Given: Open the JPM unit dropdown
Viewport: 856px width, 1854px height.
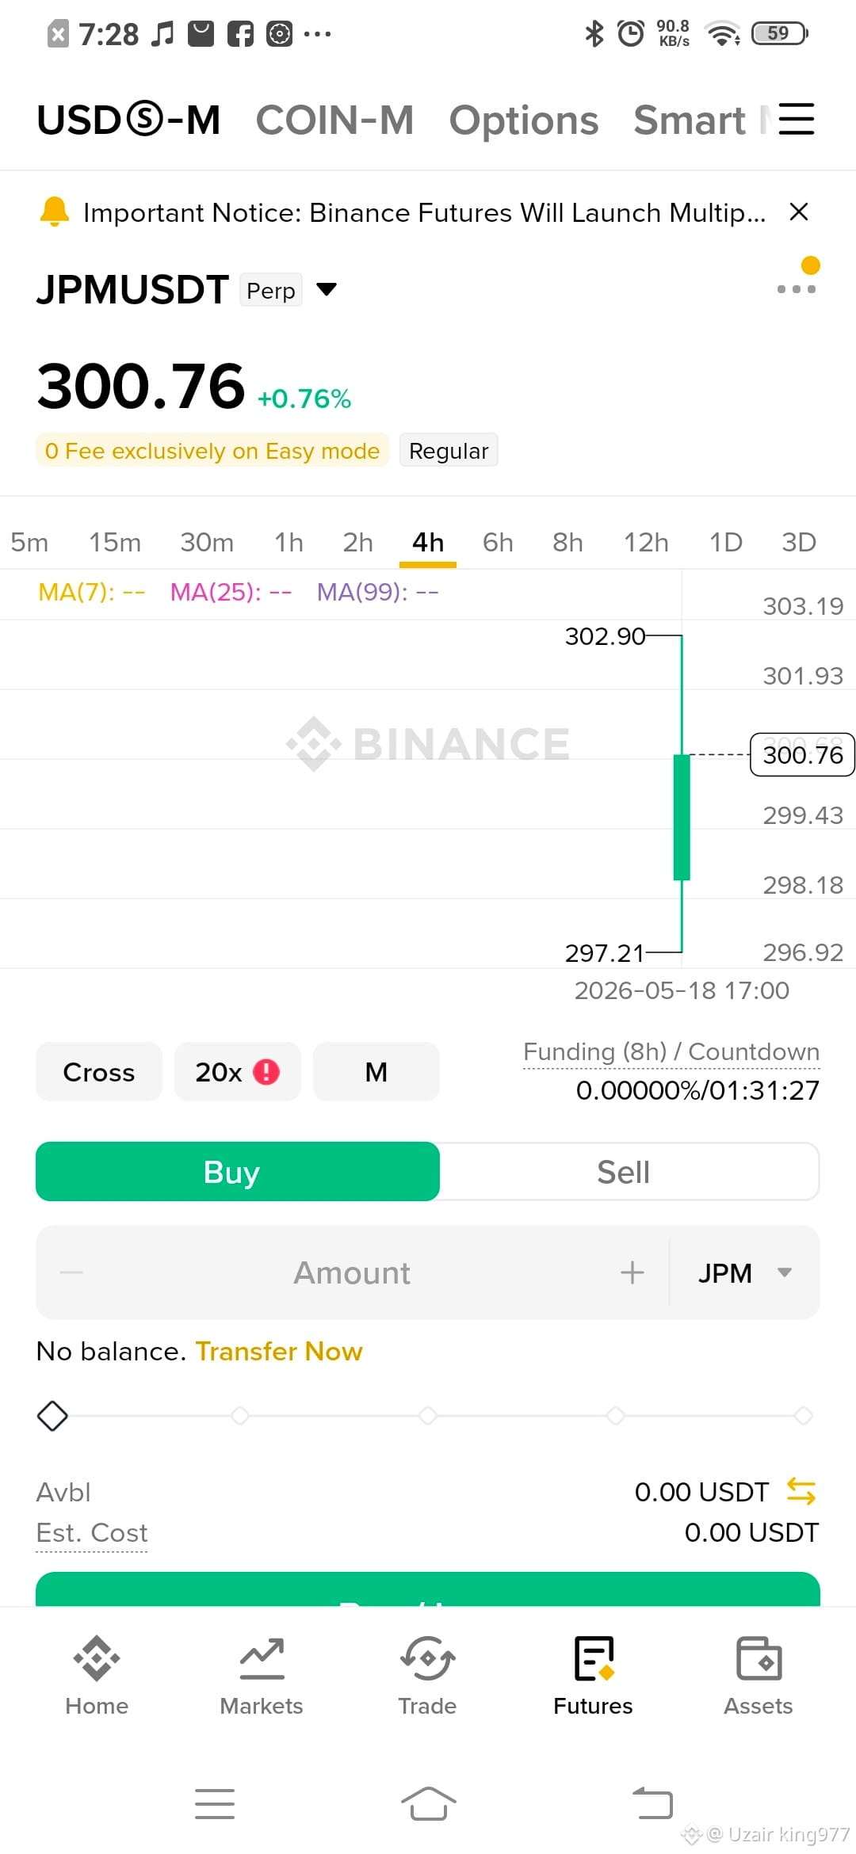Looking at the screenshot, I should 744,1272.
